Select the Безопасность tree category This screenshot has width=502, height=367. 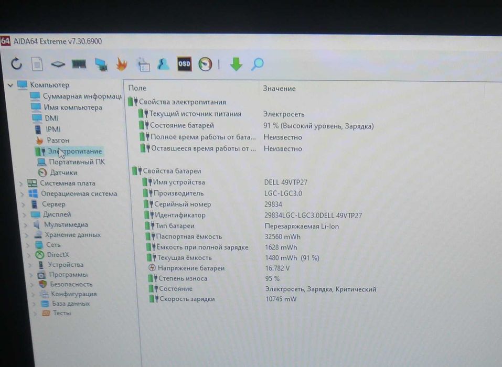pyautogui.click(x=66, y=285)
